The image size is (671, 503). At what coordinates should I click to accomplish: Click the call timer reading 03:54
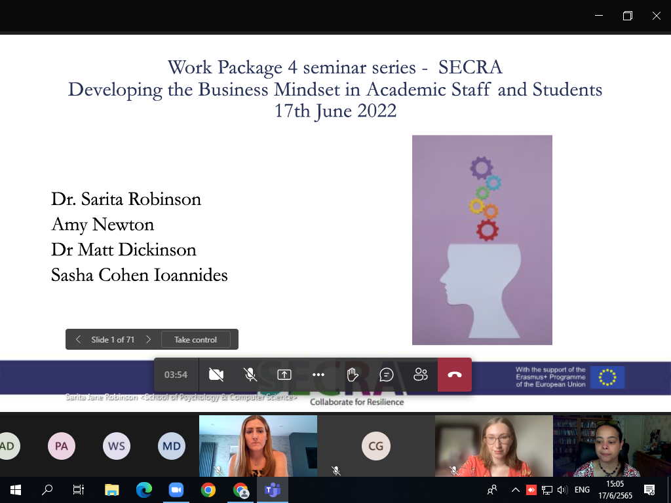click(176, 375)
